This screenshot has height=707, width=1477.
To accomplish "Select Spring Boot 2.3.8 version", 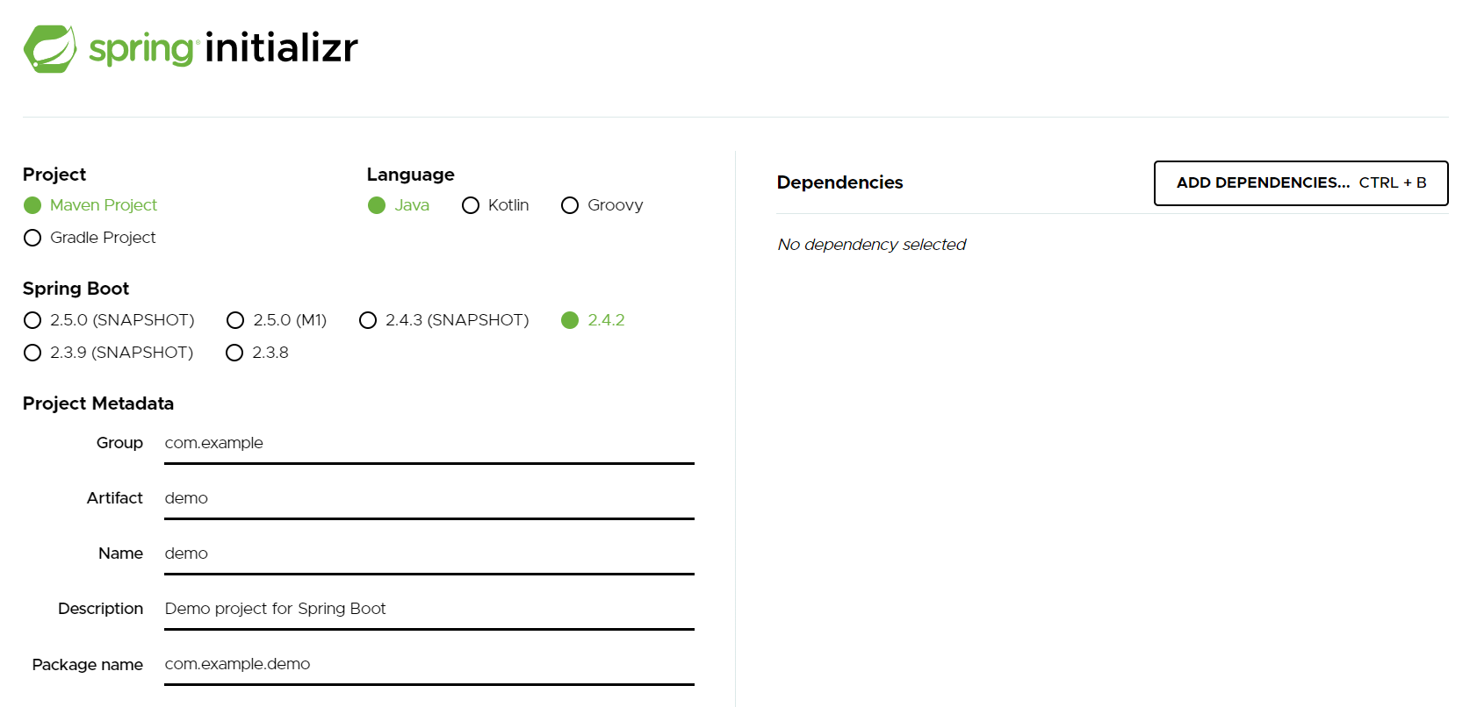I will 234,353.
